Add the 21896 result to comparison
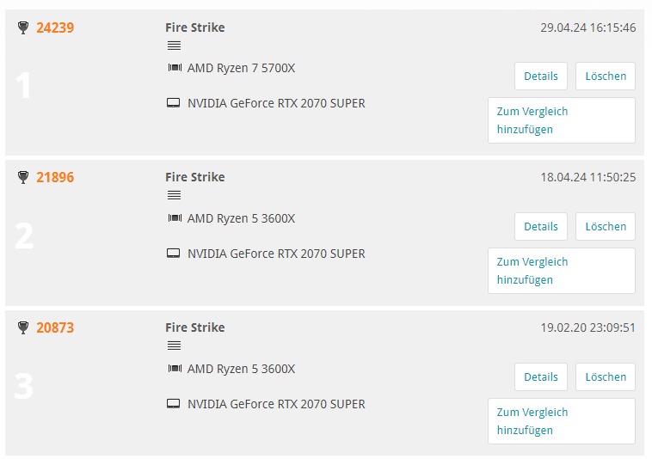Viewport: 652px width, 459px height. (562, 271)
